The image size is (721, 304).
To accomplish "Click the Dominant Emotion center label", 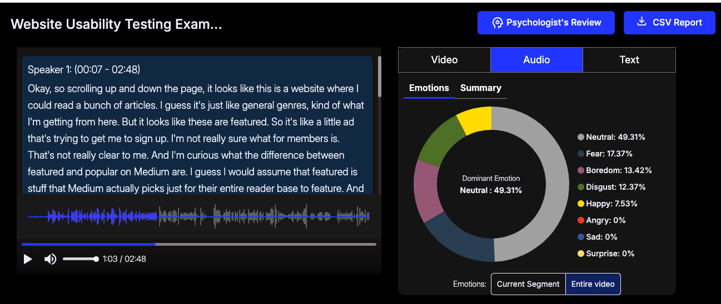I will pos(491,179).
